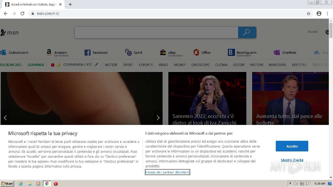Open Elenco dei partner (fornitori) link
This screenshot has height=187, width=333.
(x=168, y=172)
